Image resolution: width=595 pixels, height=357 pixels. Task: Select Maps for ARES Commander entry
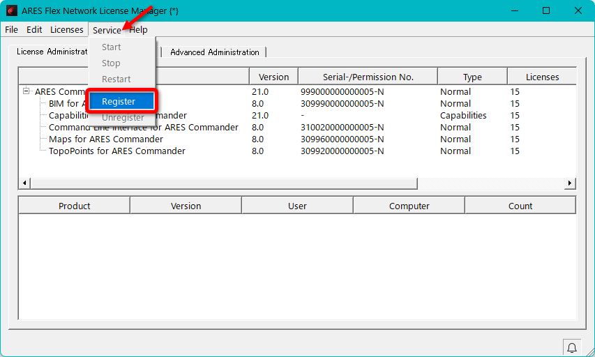(105, 139)
